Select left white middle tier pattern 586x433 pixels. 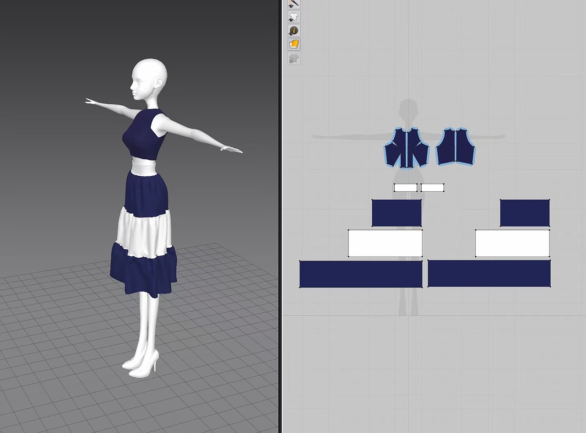click(385, 243)
